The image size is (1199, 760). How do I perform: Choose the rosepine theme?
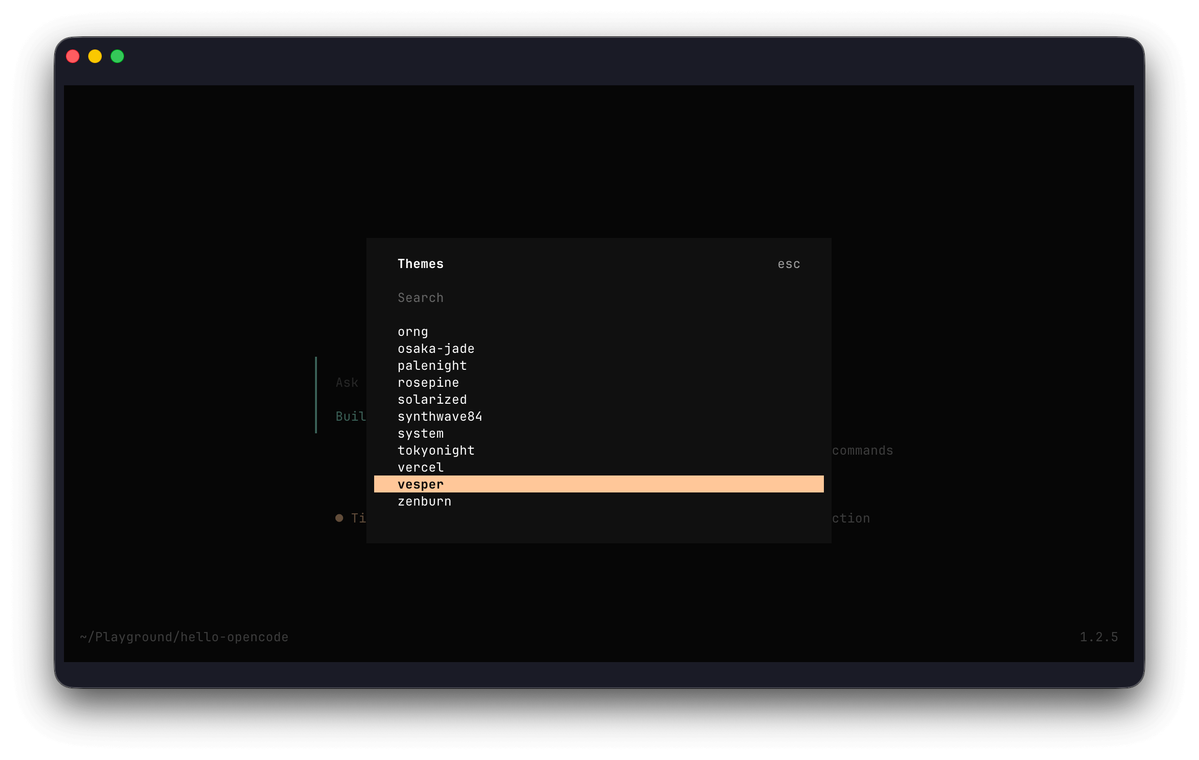428,382
